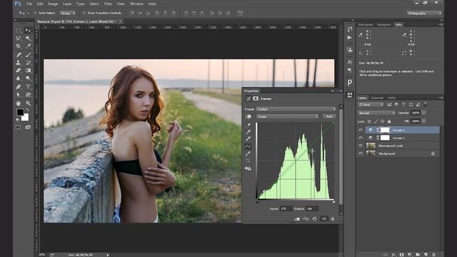457x257 pixels.
Task: Select the Healing Brush tool
Action: (x=19, y=54)
